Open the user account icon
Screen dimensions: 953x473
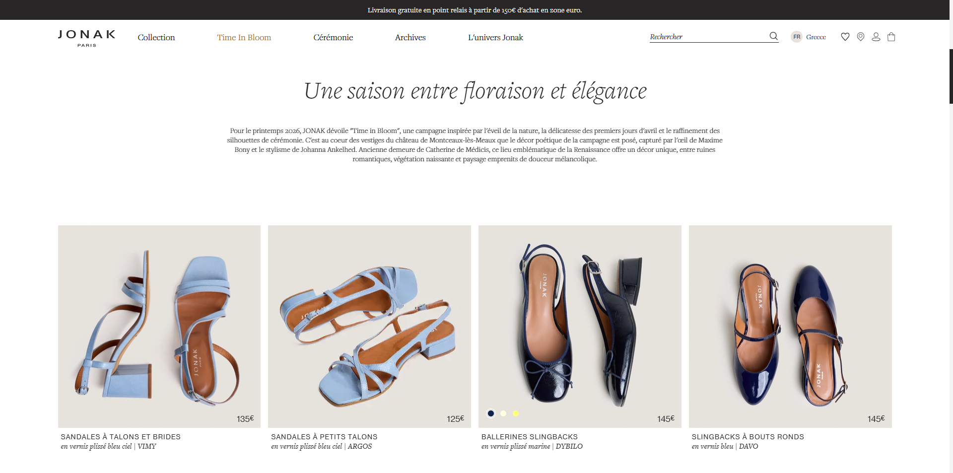[x=876, y=37]
